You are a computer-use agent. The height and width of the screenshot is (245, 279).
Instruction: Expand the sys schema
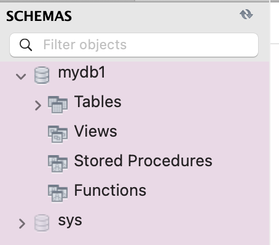point(22,223)
